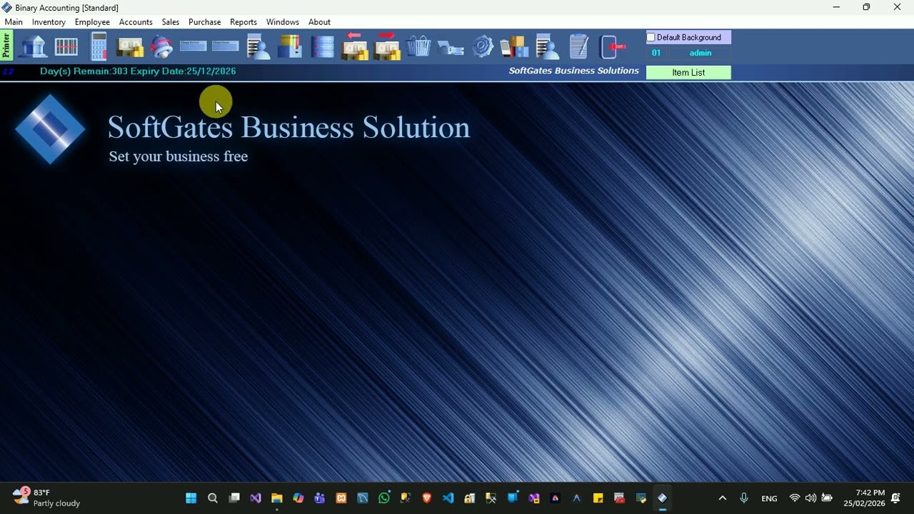The width and height of the screenshot is (914, 514).
Task: Enable the Default Background checkbox
Action: pyautogui.click(x=651, y=37)
